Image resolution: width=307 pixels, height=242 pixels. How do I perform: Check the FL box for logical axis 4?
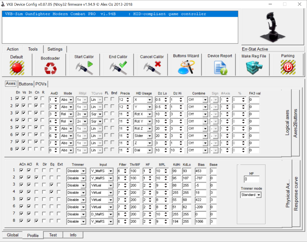pyautogui.click(x=106, y=121)
